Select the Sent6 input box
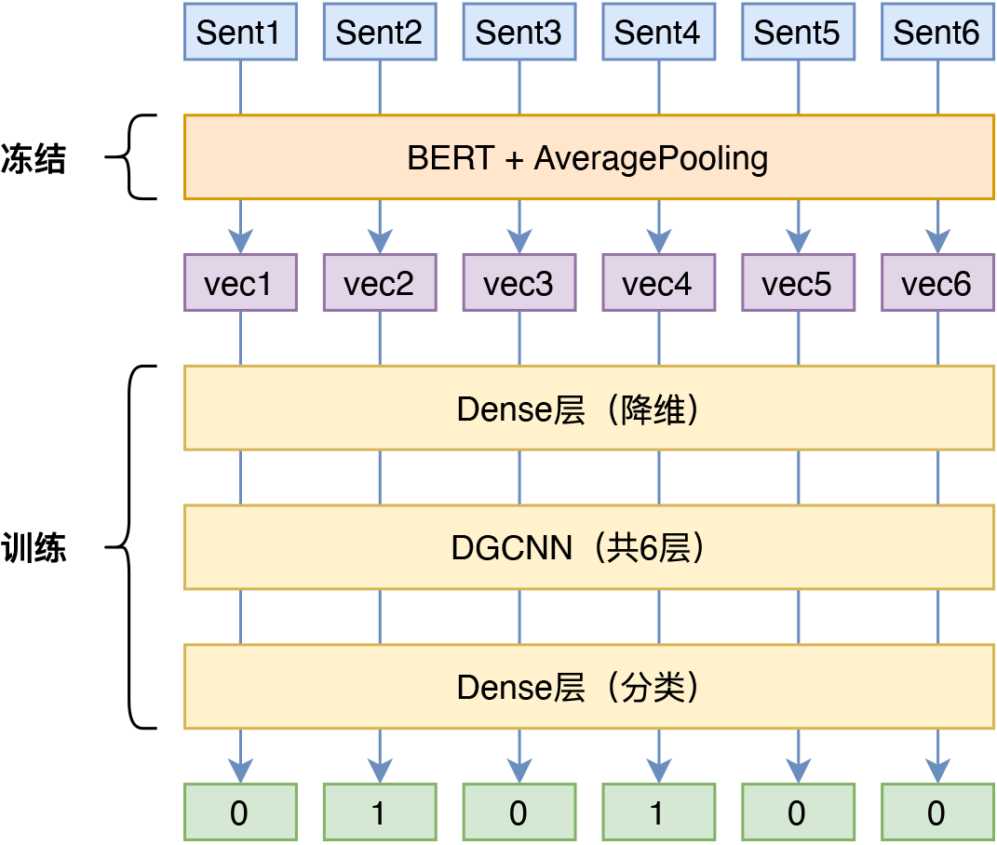This screenshot has width=997, height=845. tap(936, 32)
